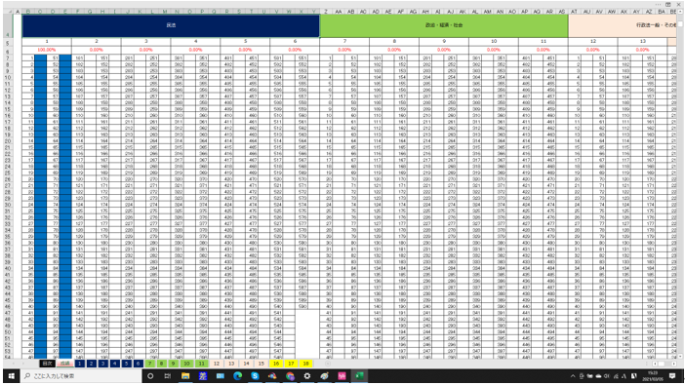Viewport: 685px width, 385px height.
Task: Open Microsoft Edge from the taskbar
Action: click(238, 376)
